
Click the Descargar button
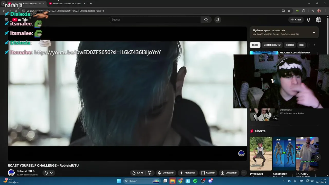tap(229, 173)
